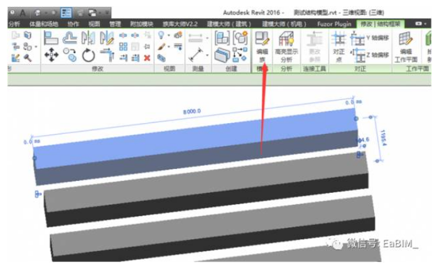This screenshot has height=265, width=437.
Task: Select Trim/Extend to Corner tool
Action: [x=107, y=55]
